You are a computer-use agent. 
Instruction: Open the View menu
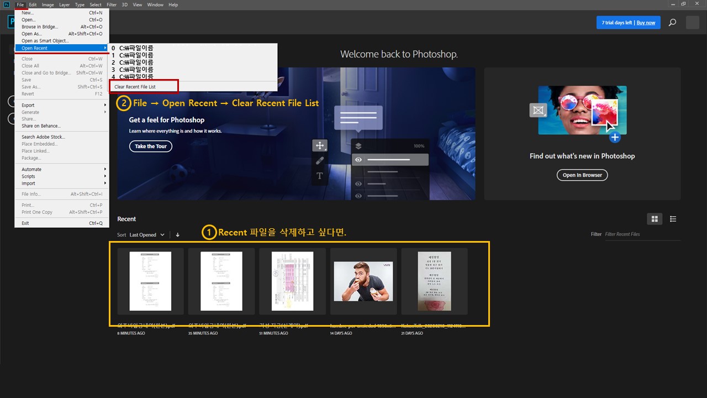click(x=138, y=4)
